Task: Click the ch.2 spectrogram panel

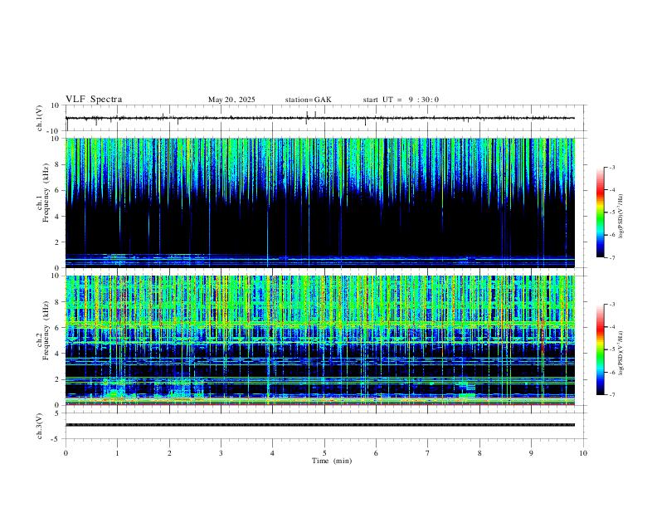Action: 320,340
